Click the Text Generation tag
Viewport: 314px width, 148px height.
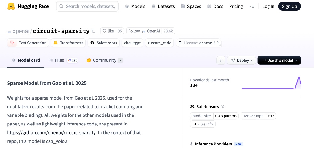(28, 43)
